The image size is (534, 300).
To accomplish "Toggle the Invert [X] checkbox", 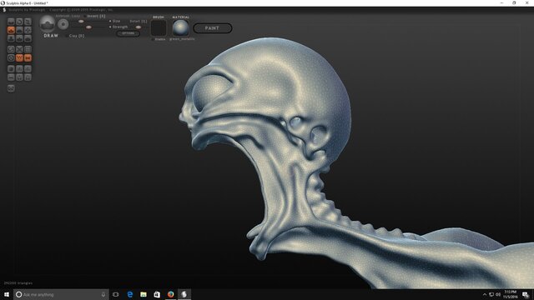I will coord(85,16).
